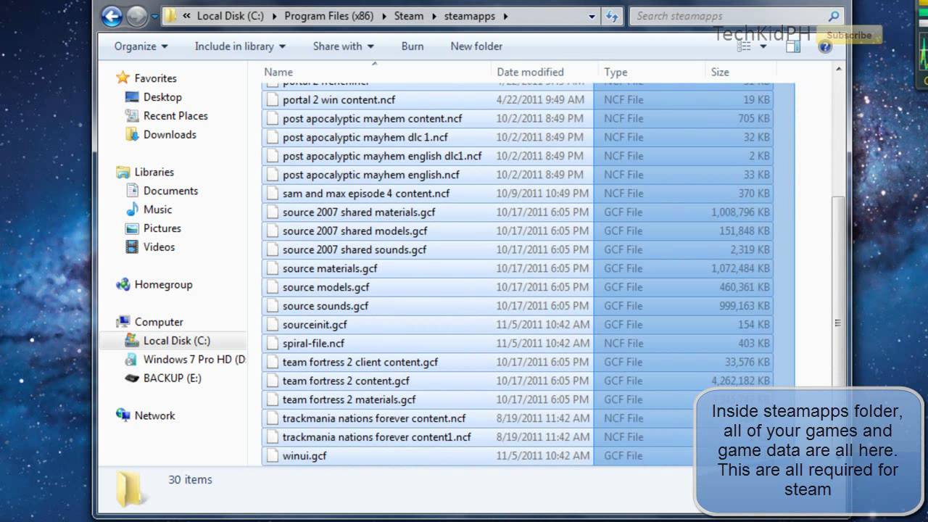The width and height of the screenshot is (928, 522).
Task: Select Local Disk (C:) drive in sidebar
Action: [x=176, y=341]
